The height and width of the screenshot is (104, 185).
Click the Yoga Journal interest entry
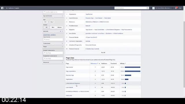pos(47,37)
